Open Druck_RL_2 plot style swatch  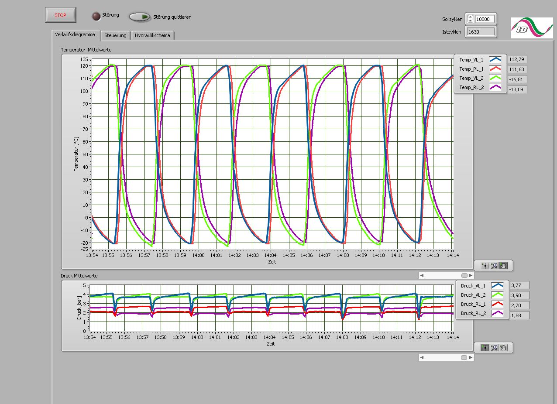coord(497,313)
